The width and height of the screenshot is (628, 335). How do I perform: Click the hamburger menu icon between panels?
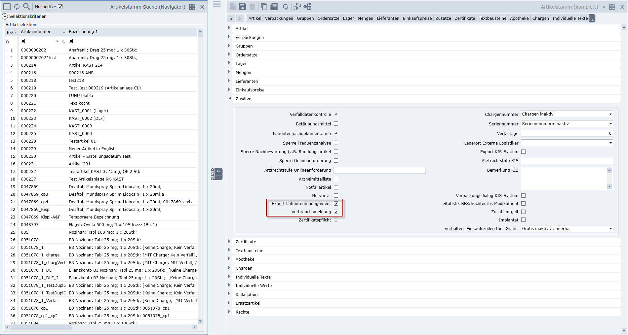coord(216,4)
